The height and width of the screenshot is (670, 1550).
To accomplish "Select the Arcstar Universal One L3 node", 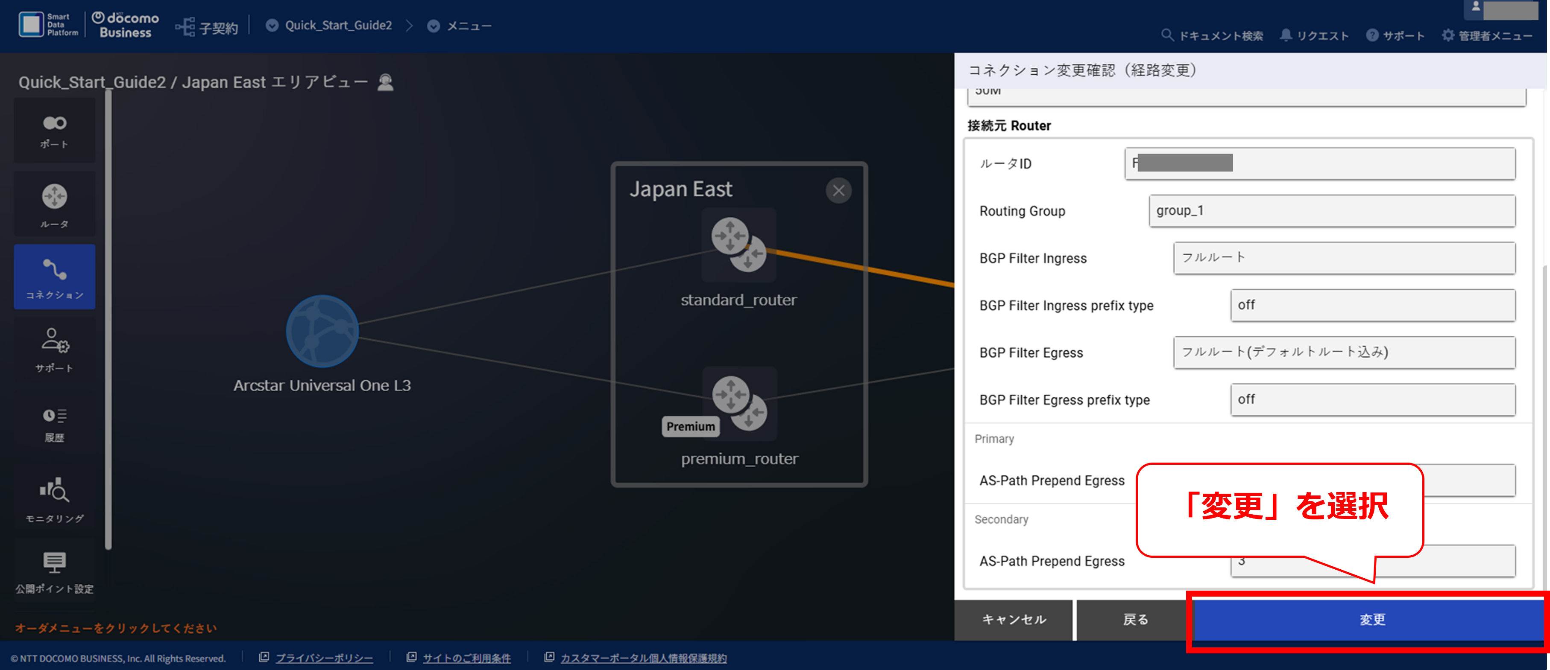I will [x=322, y=331].
